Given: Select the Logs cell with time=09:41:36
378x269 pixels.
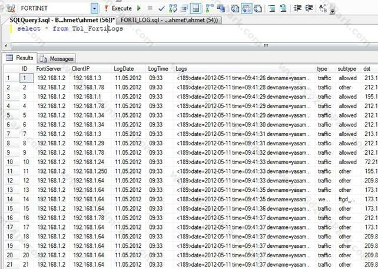Looking at the screenshot, I should tap(244, 208).
